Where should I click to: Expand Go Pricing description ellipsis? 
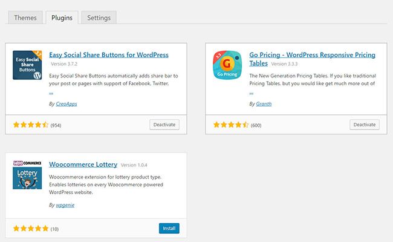(252, 93)
